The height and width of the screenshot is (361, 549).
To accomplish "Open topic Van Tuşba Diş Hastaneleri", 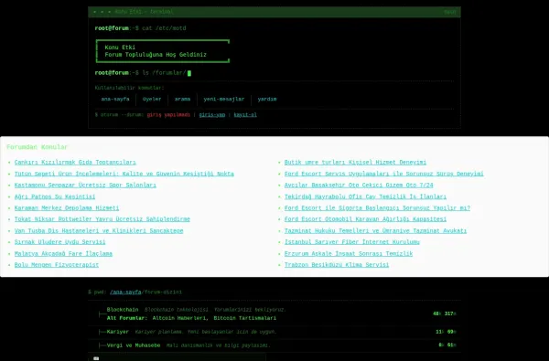I will (x=99, y=231).
